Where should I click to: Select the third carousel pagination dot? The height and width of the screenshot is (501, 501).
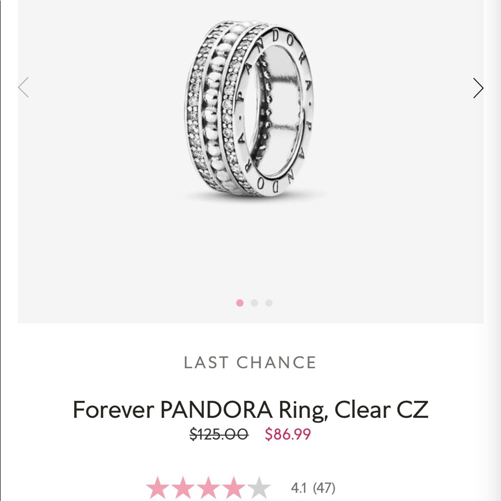(x=268, y=303)
